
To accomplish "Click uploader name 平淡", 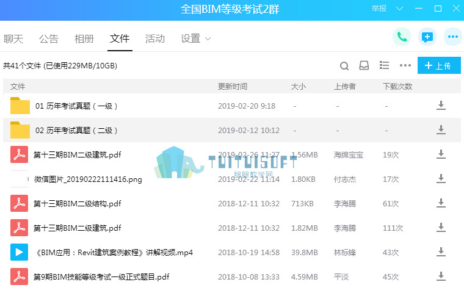I will click(x=341, y=277).
